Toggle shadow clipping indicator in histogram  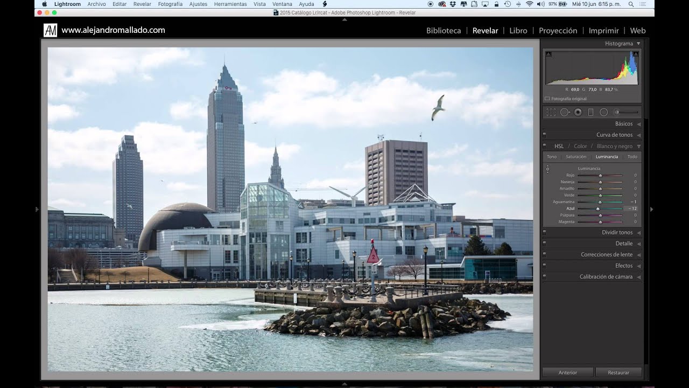549,54
